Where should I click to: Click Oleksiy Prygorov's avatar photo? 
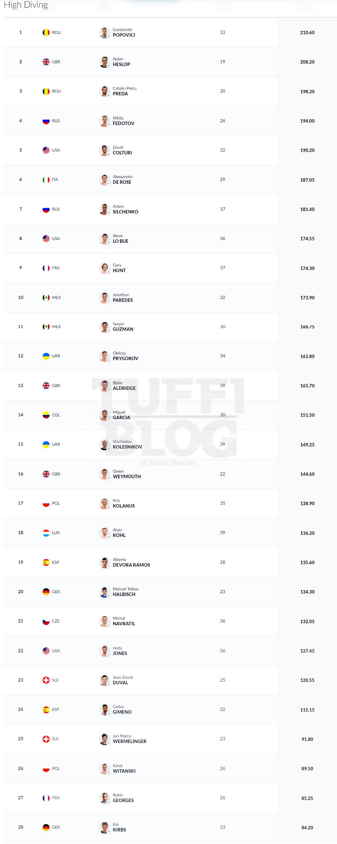coord(105,356)
